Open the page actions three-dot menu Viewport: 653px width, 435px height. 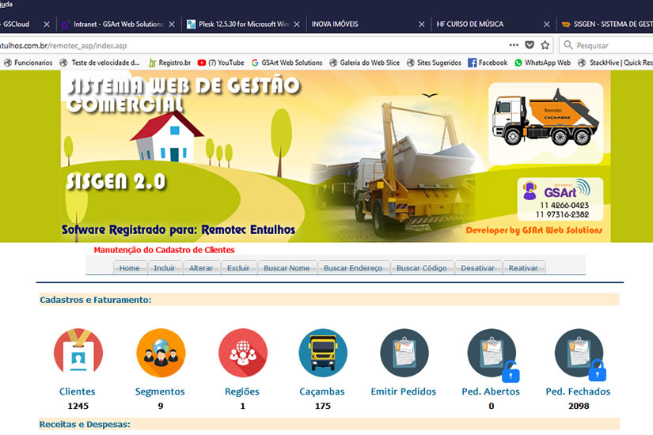(514, 45)
